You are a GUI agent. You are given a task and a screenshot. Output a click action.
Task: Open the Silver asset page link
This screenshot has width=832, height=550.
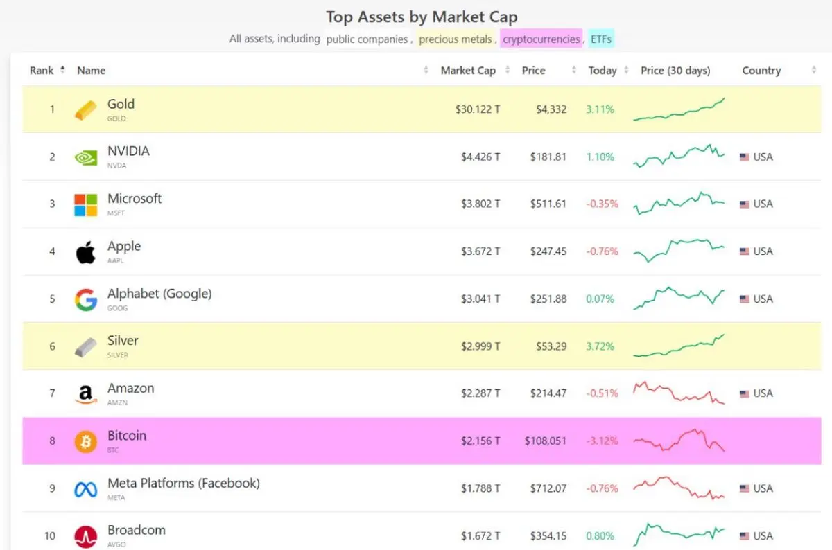[123, 340]
